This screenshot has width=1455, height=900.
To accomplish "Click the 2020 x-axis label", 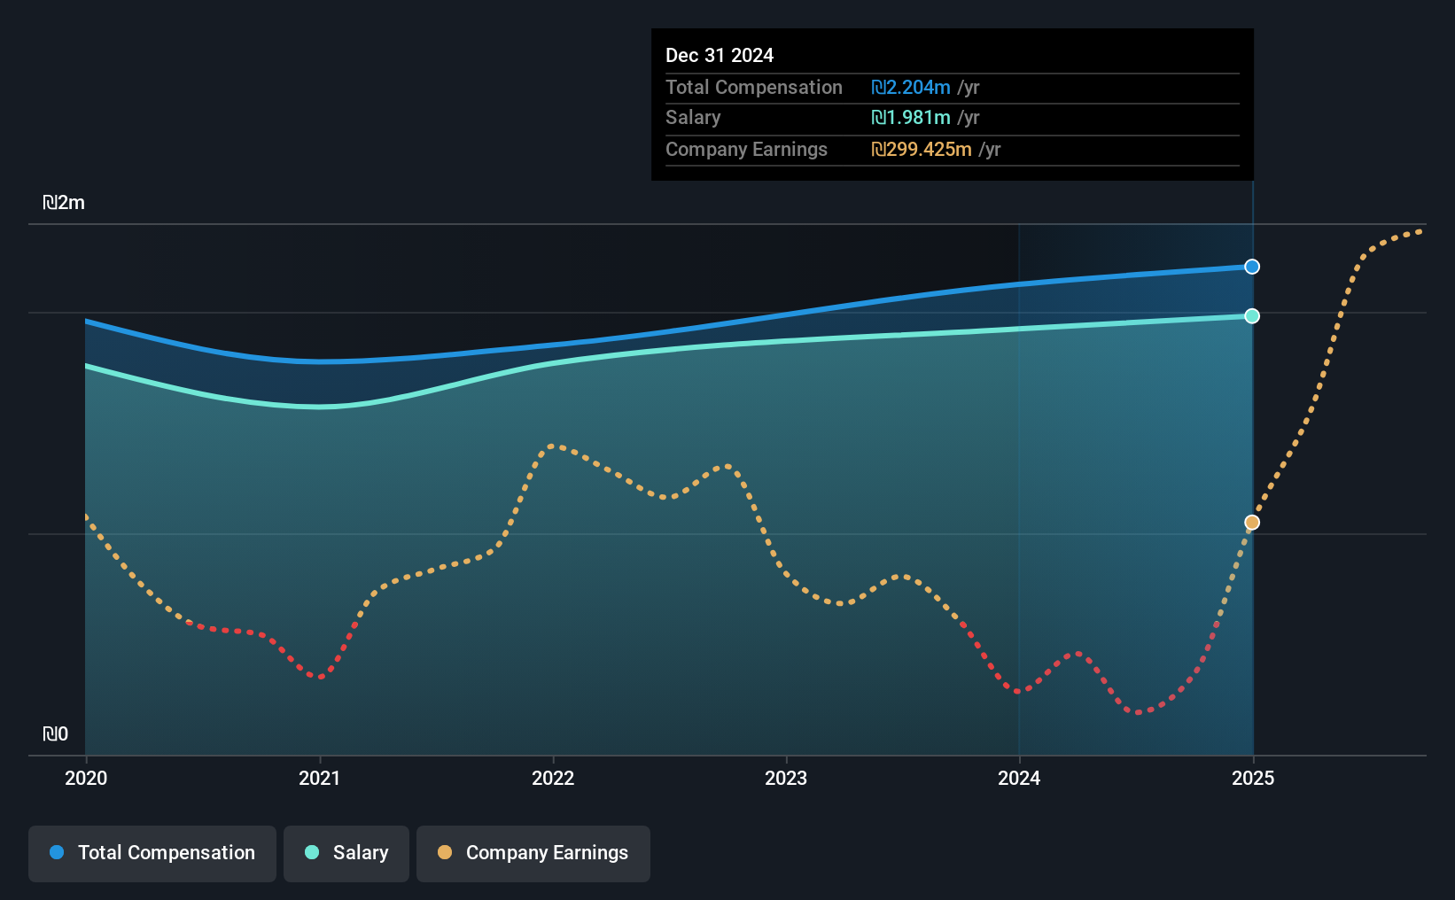I will (x=86, y=778).
